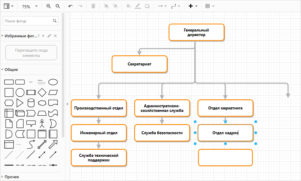This screenshot has width=301, height=181.
Task: Click the shapes panel vertical scrollbar
Action: coord(63,75)
